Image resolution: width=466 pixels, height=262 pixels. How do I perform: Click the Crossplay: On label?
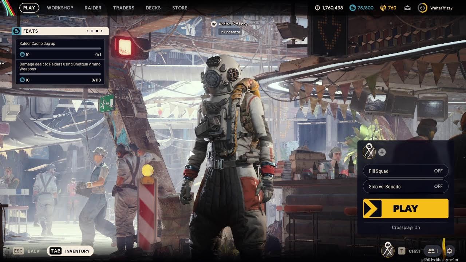pyautogui.click(x=406, y=227)
